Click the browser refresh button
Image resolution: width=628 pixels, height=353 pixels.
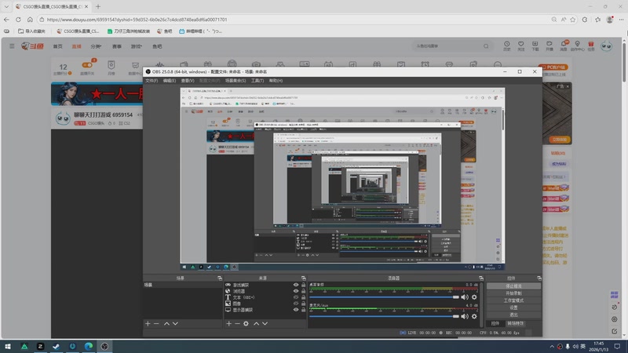coord(18,19)
